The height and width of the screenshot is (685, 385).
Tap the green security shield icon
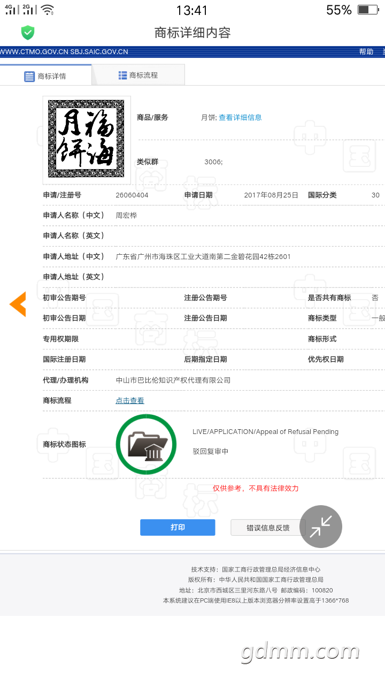[x=28, y=33]
